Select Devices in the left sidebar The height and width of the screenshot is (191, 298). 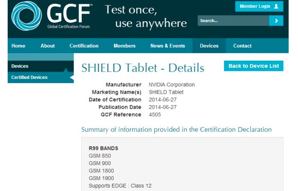tap(20, 66)
